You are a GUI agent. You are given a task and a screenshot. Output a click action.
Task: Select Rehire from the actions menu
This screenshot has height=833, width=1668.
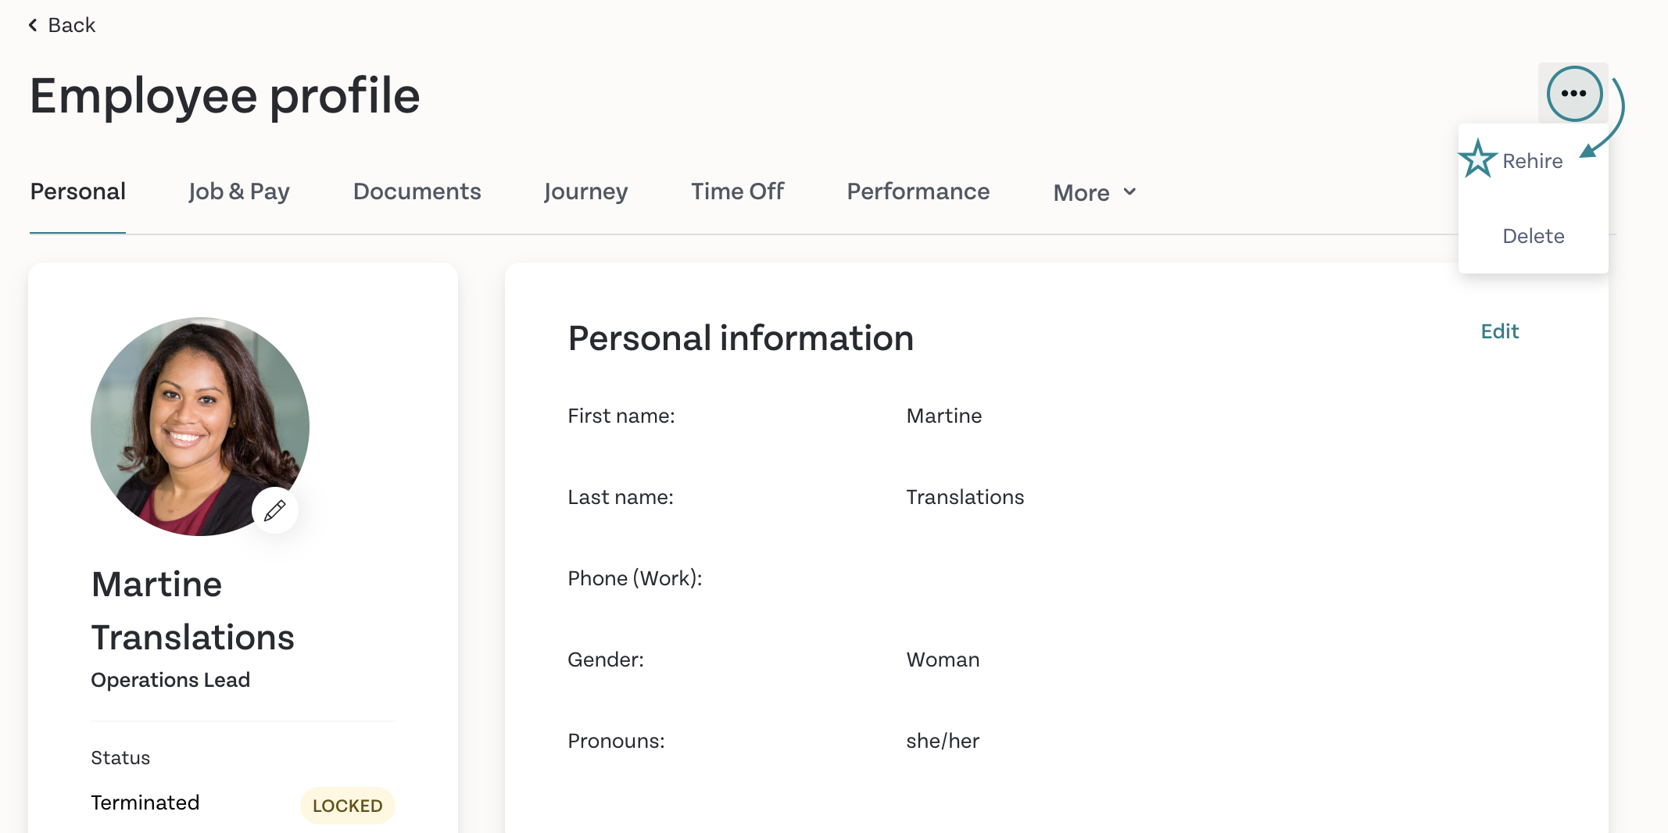point(1532,161)
